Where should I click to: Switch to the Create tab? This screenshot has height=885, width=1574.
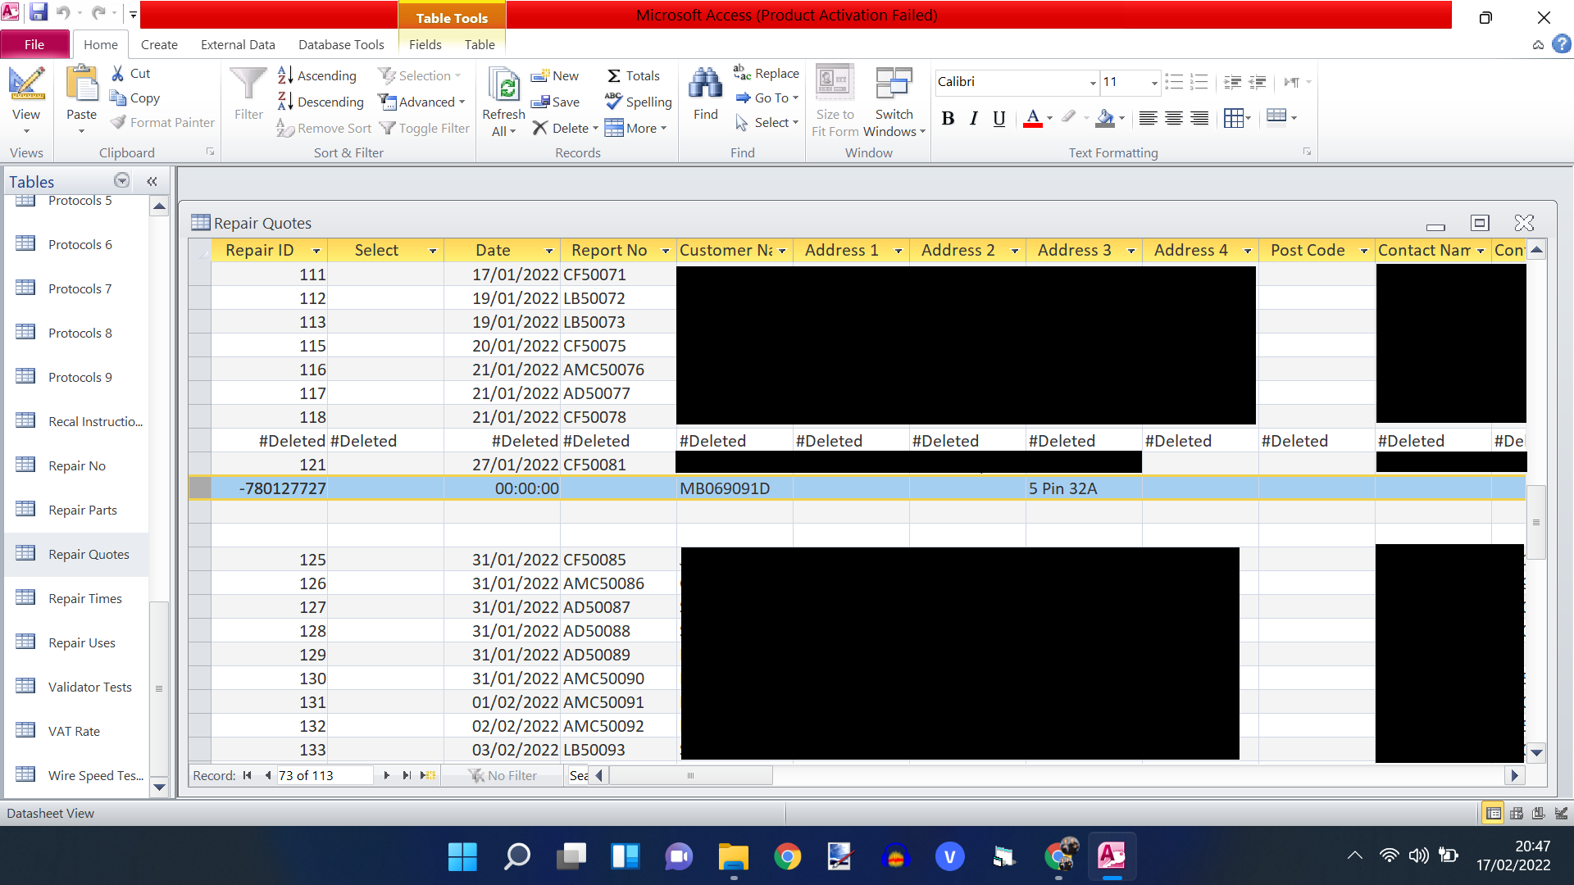click(159, 44)
